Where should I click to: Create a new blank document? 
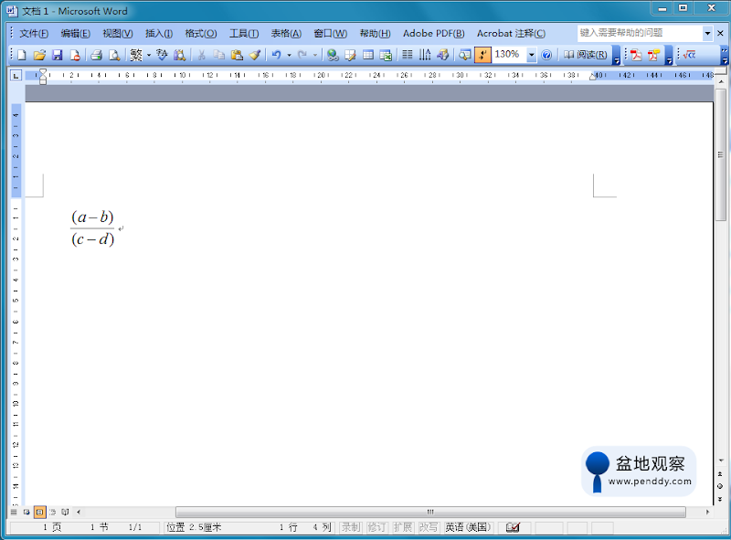pos(21,55)
